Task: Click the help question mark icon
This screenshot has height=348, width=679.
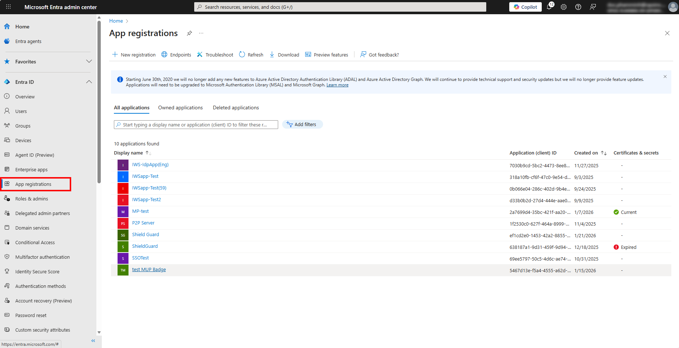Action: pyautogui.click(x=578, y=7)
